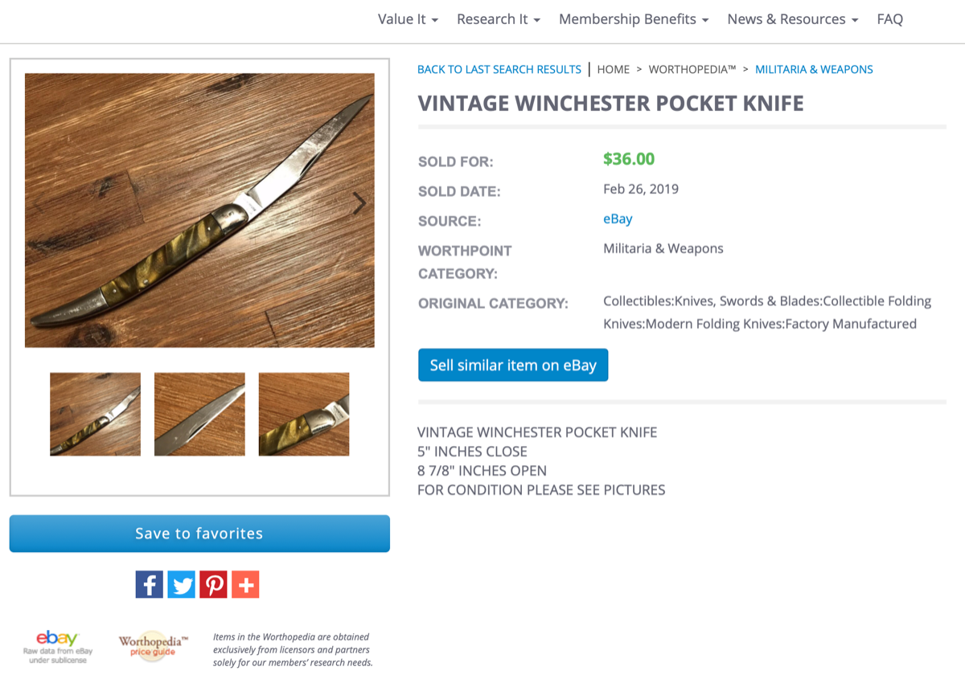Open the Militaria & Weapons breadcrumb
The image size is (965, 687).
coord(814,69)
